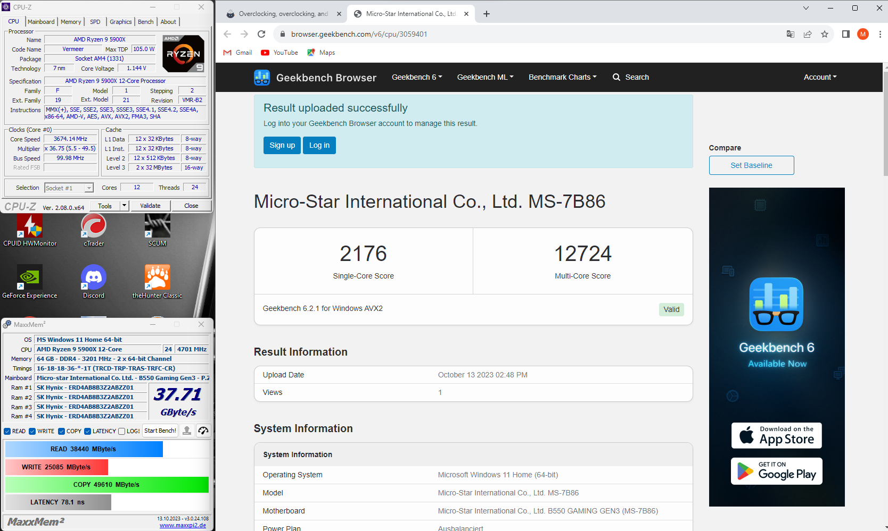This screenshot has height=531, width=888.
Task: Switch to the Memory tab in CPU-Z
Action: tap(71, 22)
